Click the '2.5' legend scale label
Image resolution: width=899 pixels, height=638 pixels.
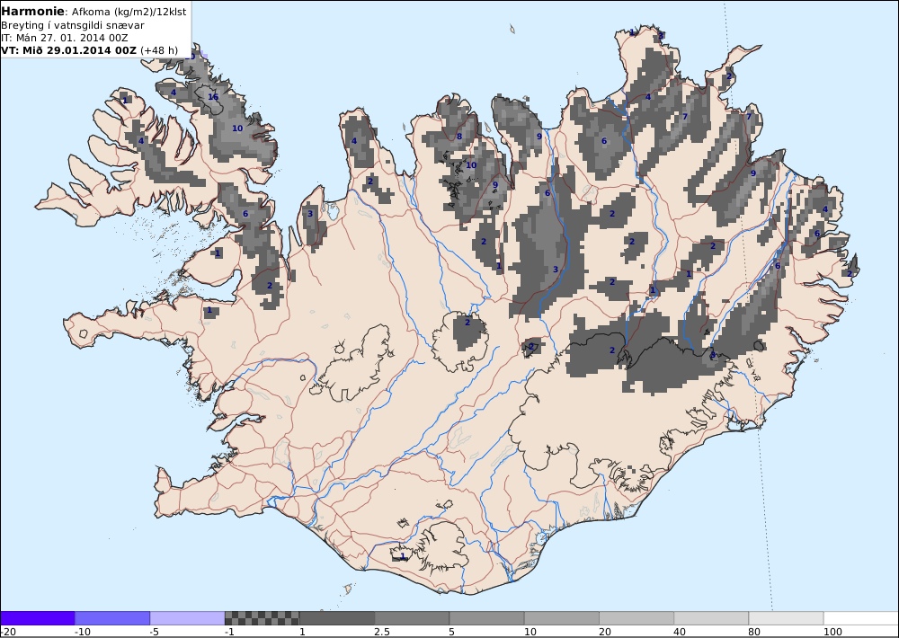[382, 632]
